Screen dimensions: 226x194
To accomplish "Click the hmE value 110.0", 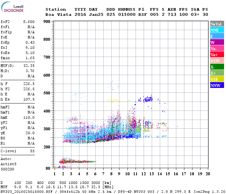I will 29,117.
